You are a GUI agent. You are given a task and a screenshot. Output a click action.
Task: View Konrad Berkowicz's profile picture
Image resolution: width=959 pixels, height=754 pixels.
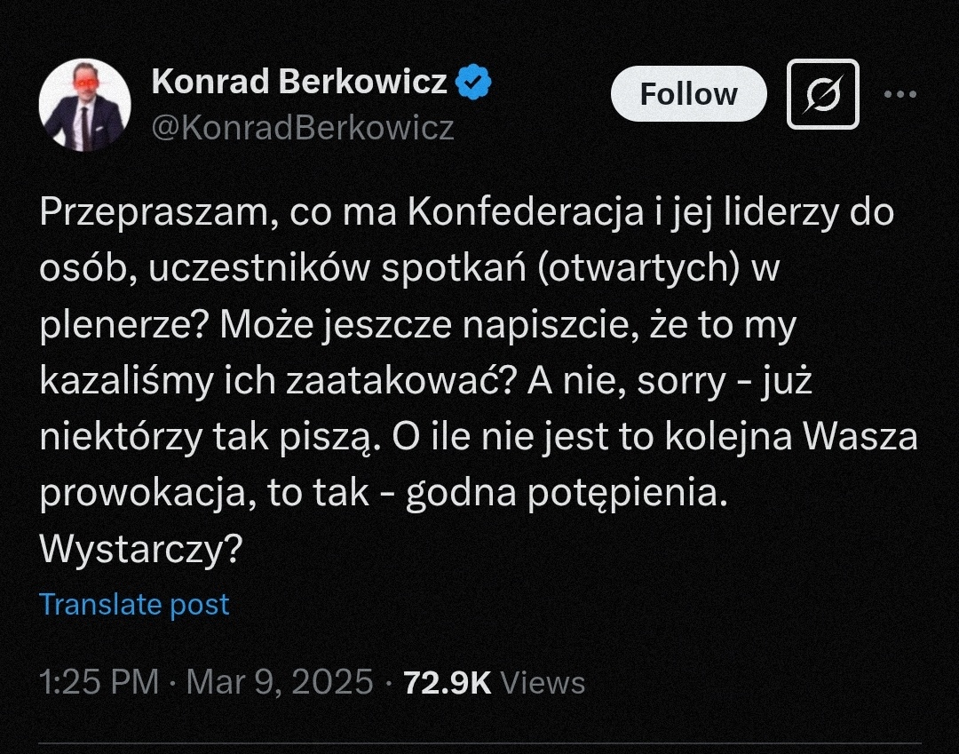[x=84, y=102]
